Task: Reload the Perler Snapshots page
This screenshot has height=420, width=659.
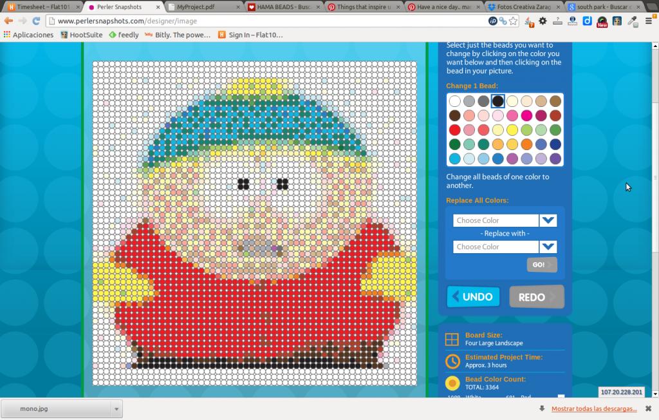Action: pyautogui.click(x=37, y=21)
